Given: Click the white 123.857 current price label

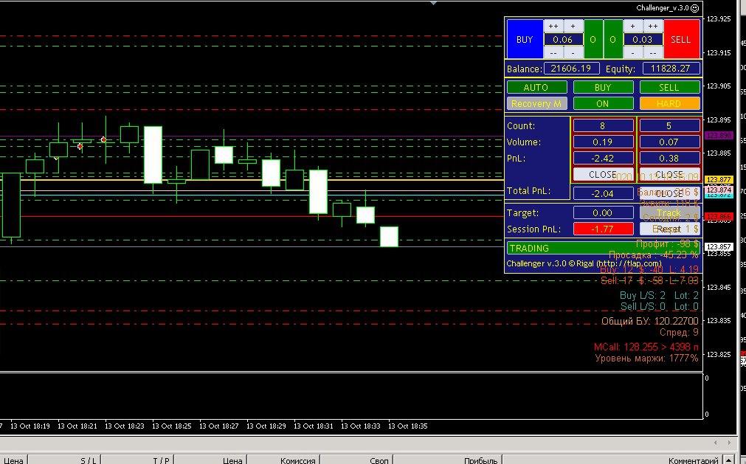Looking at the screenshot, I should coord(719,246).
